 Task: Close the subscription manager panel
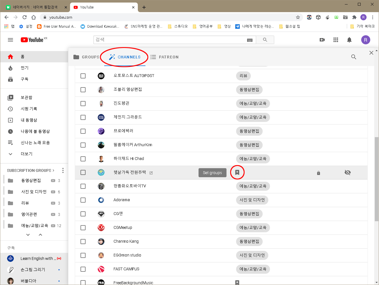[x=371, y=53]
